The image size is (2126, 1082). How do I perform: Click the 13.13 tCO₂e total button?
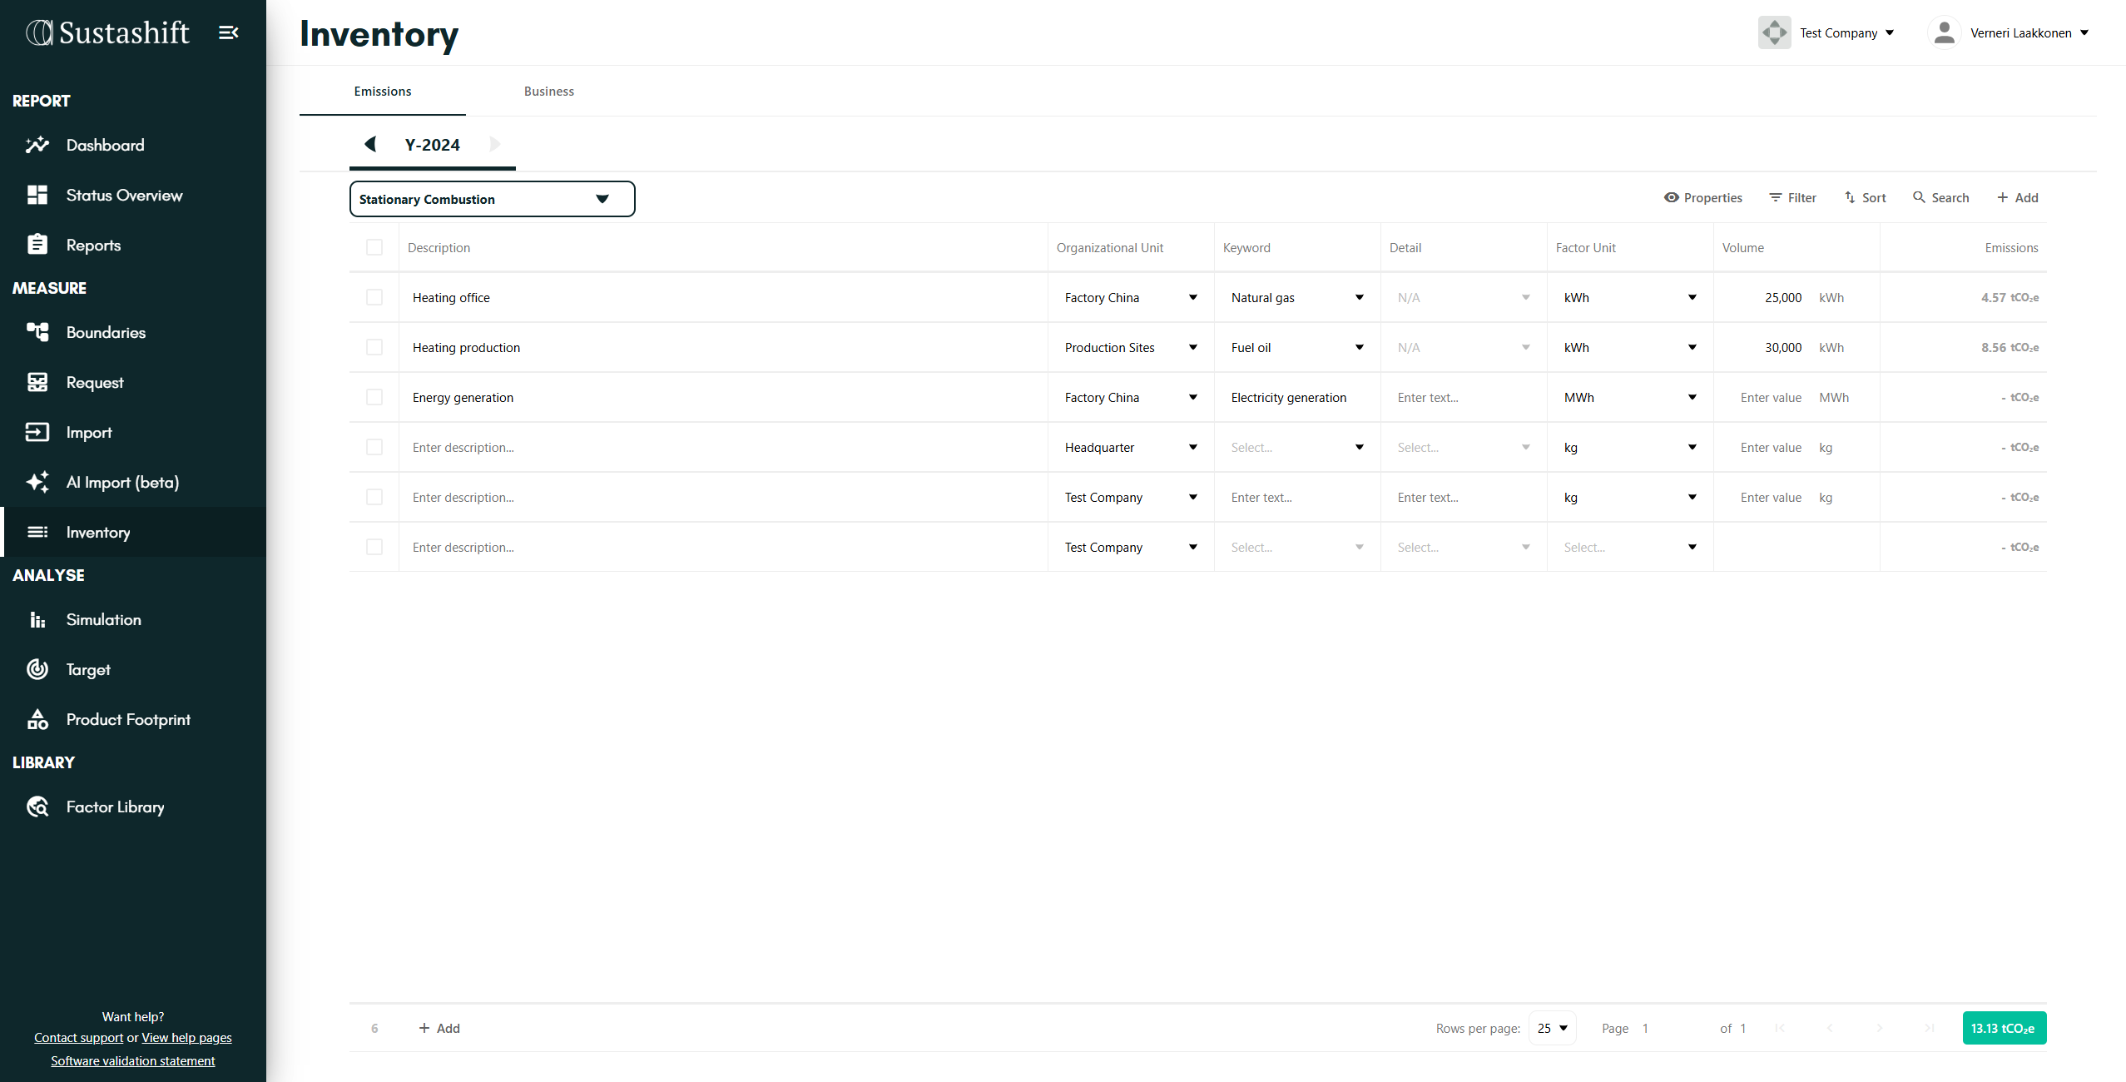[x=2004, y=1028]
